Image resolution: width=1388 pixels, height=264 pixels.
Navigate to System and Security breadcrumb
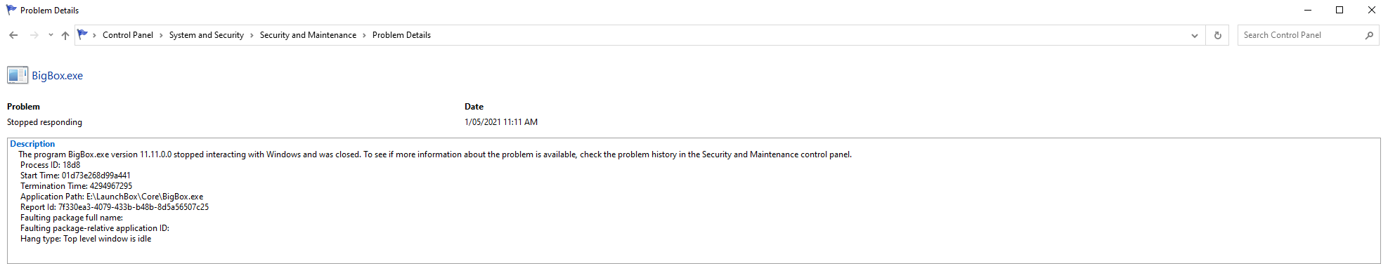click(x=207, y=35)
